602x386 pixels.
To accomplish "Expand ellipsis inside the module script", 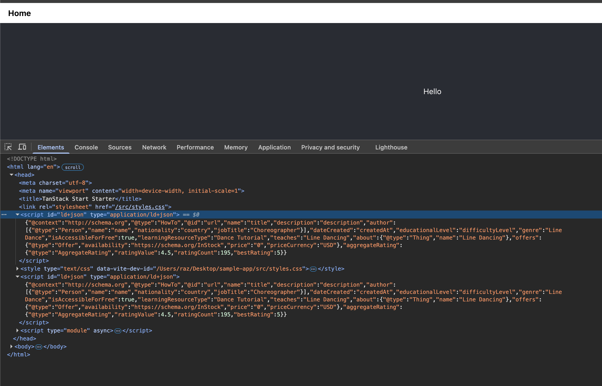I will click(x=118, y=331).
